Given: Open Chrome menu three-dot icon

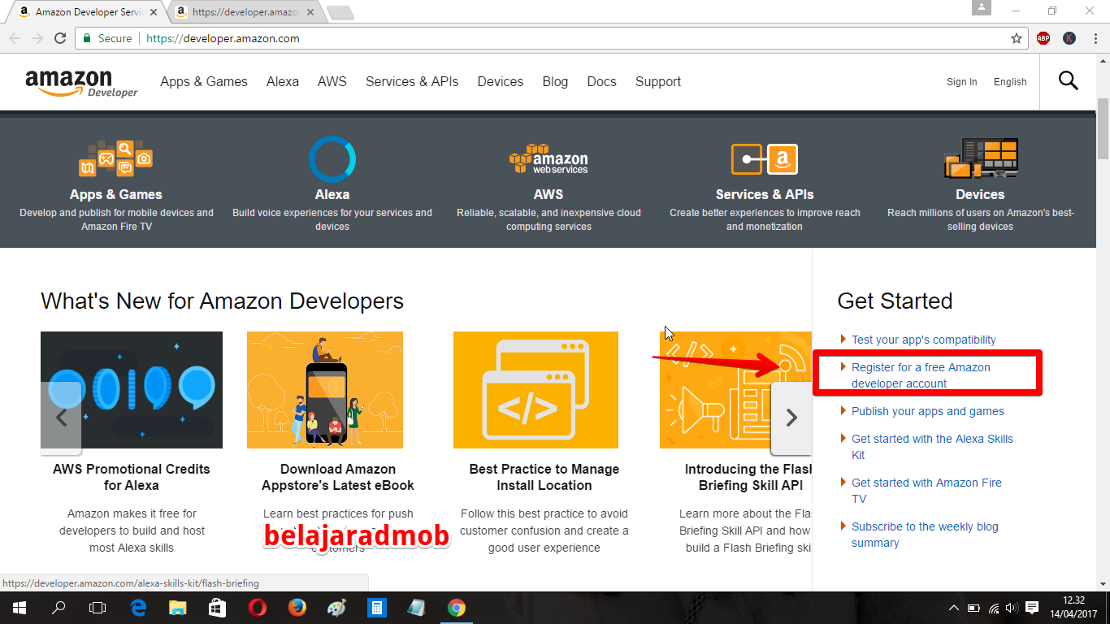Looking at the screenshot, I should 1095,38.
